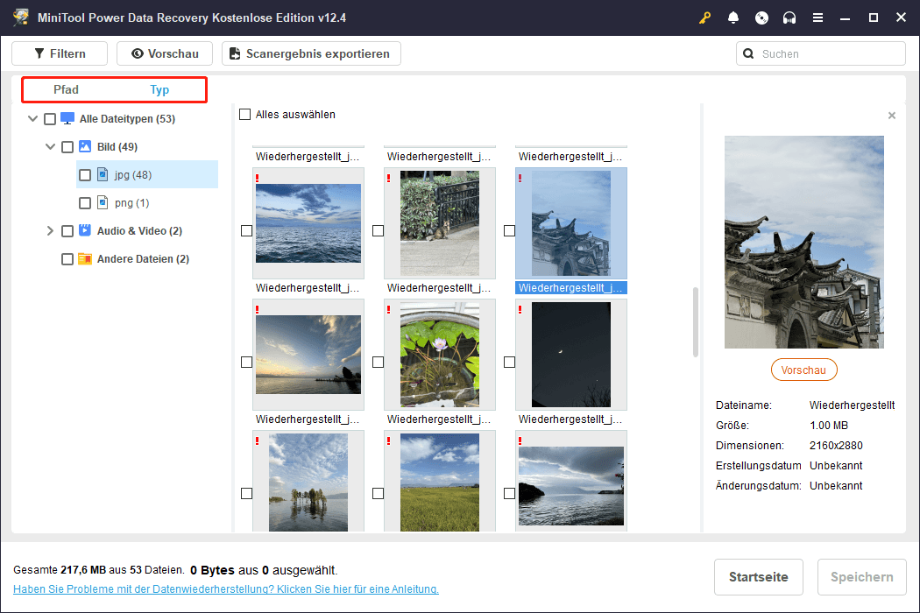Click the Vorschau button in the toolbar
The image size is (920, 613).
[165, 53]
